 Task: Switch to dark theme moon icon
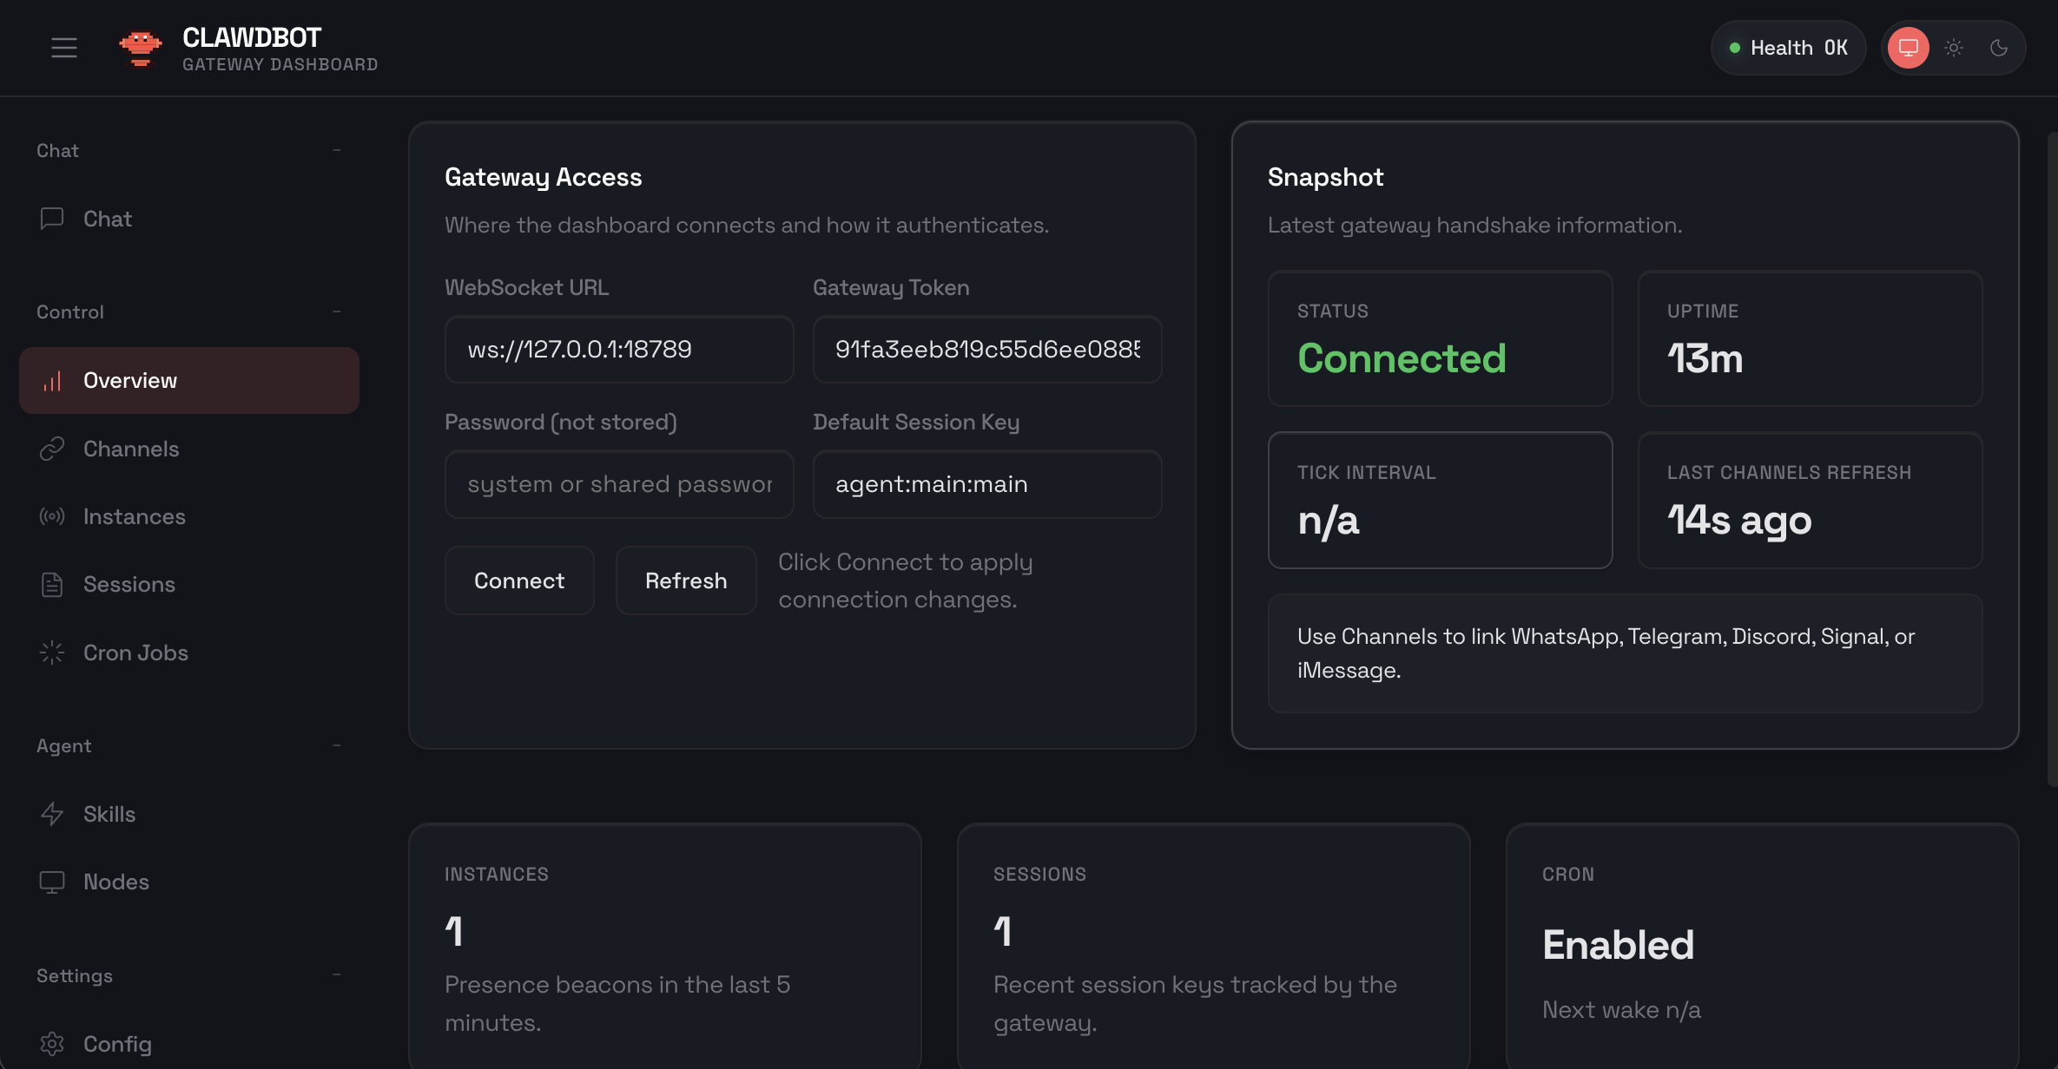click(1998, 48)
